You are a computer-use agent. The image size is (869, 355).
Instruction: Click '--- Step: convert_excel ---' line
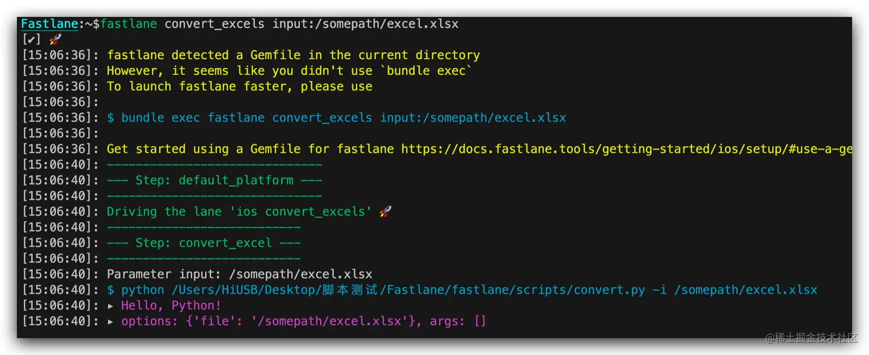pyautogui.click(x=203, y=243)
